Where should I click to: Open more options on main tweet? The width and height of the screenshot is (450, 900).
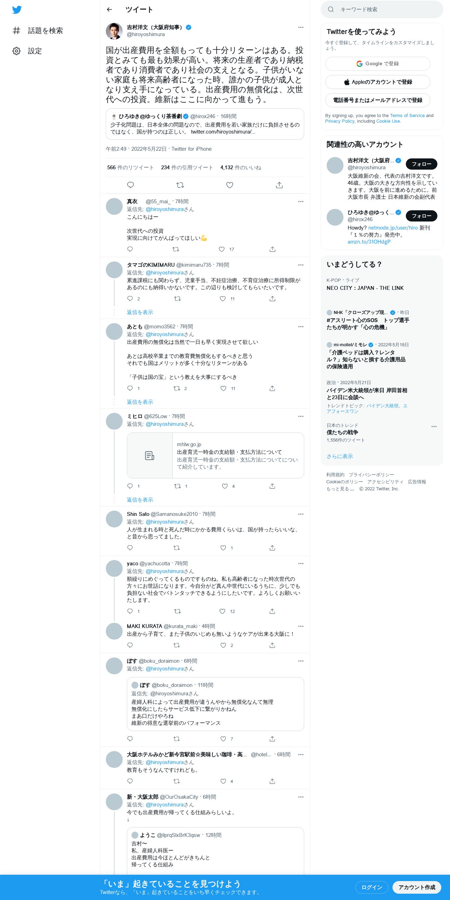[x=301, y=27]
